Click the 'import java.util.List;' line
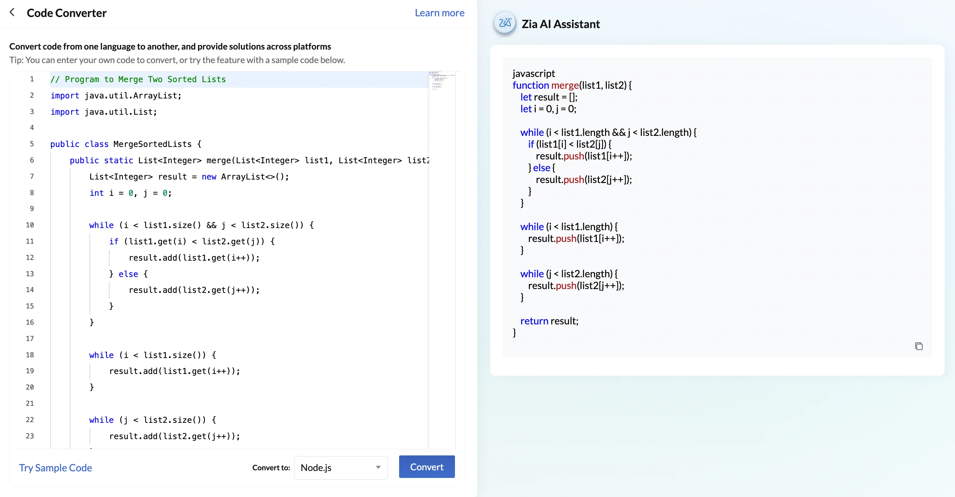 click(x=103, y=112)
